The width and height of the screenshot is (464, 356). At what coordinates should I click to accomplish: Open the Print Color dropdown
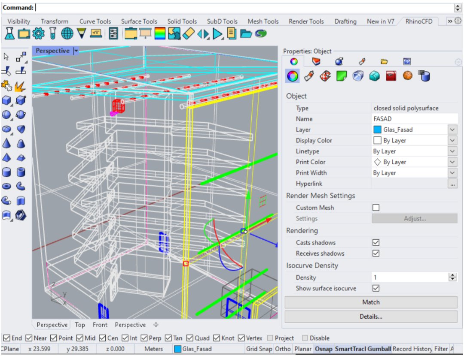(x=452, y=162)
